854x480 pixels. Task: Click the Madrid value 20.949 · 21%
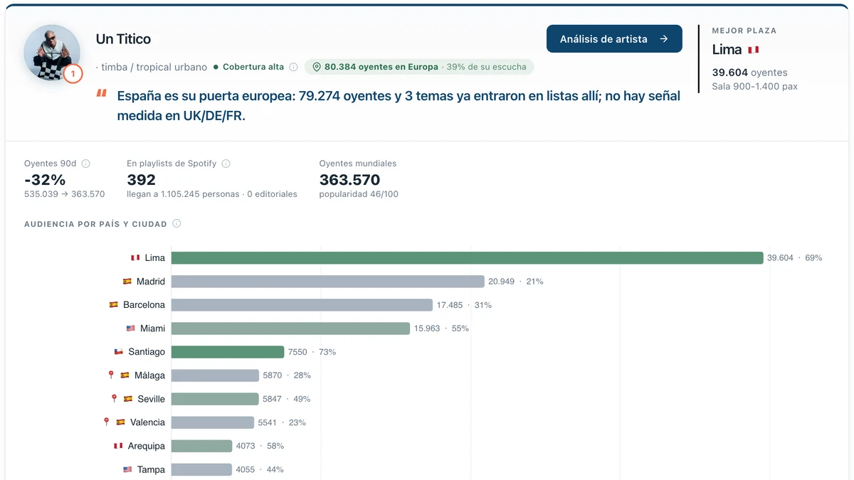click(515, 282)
